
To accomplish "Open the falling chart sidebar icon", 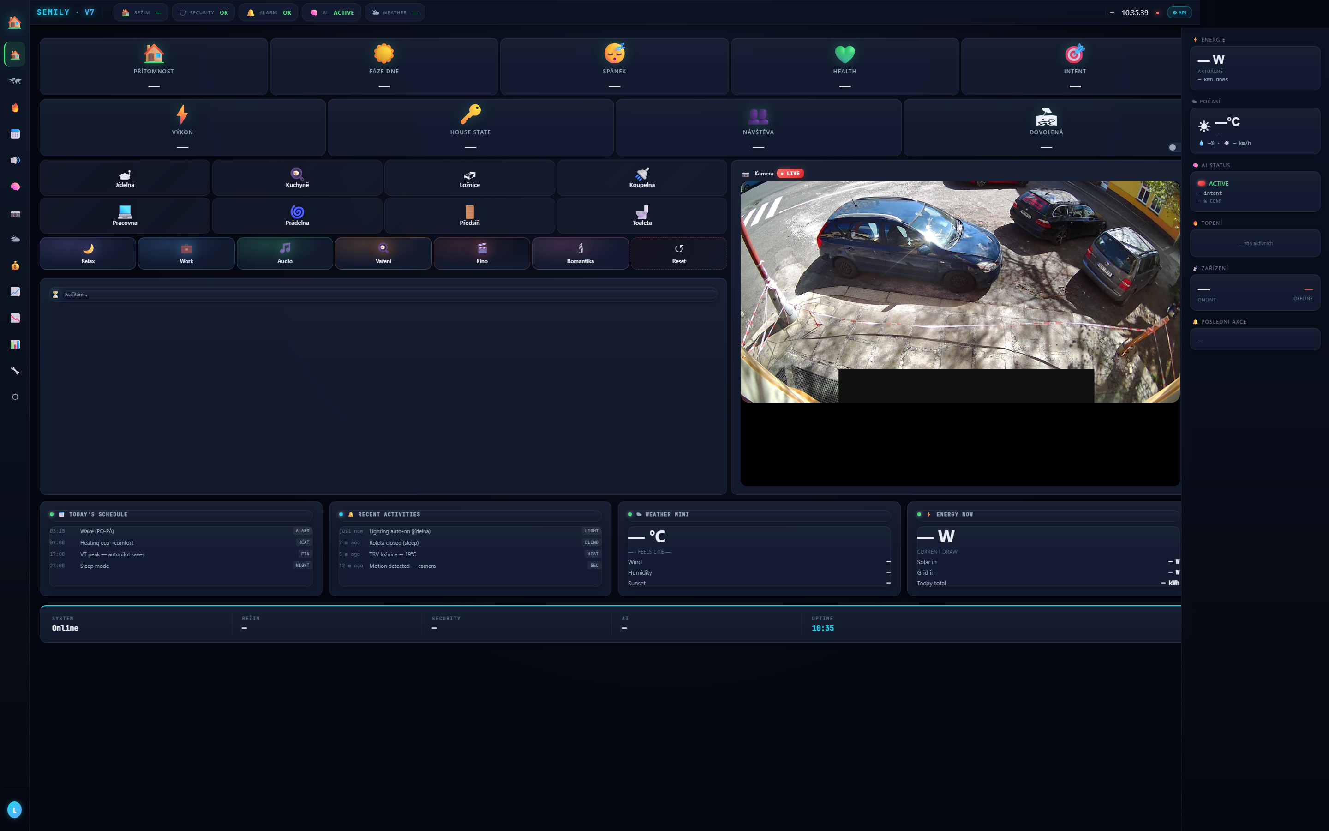I will coord(15,318).
